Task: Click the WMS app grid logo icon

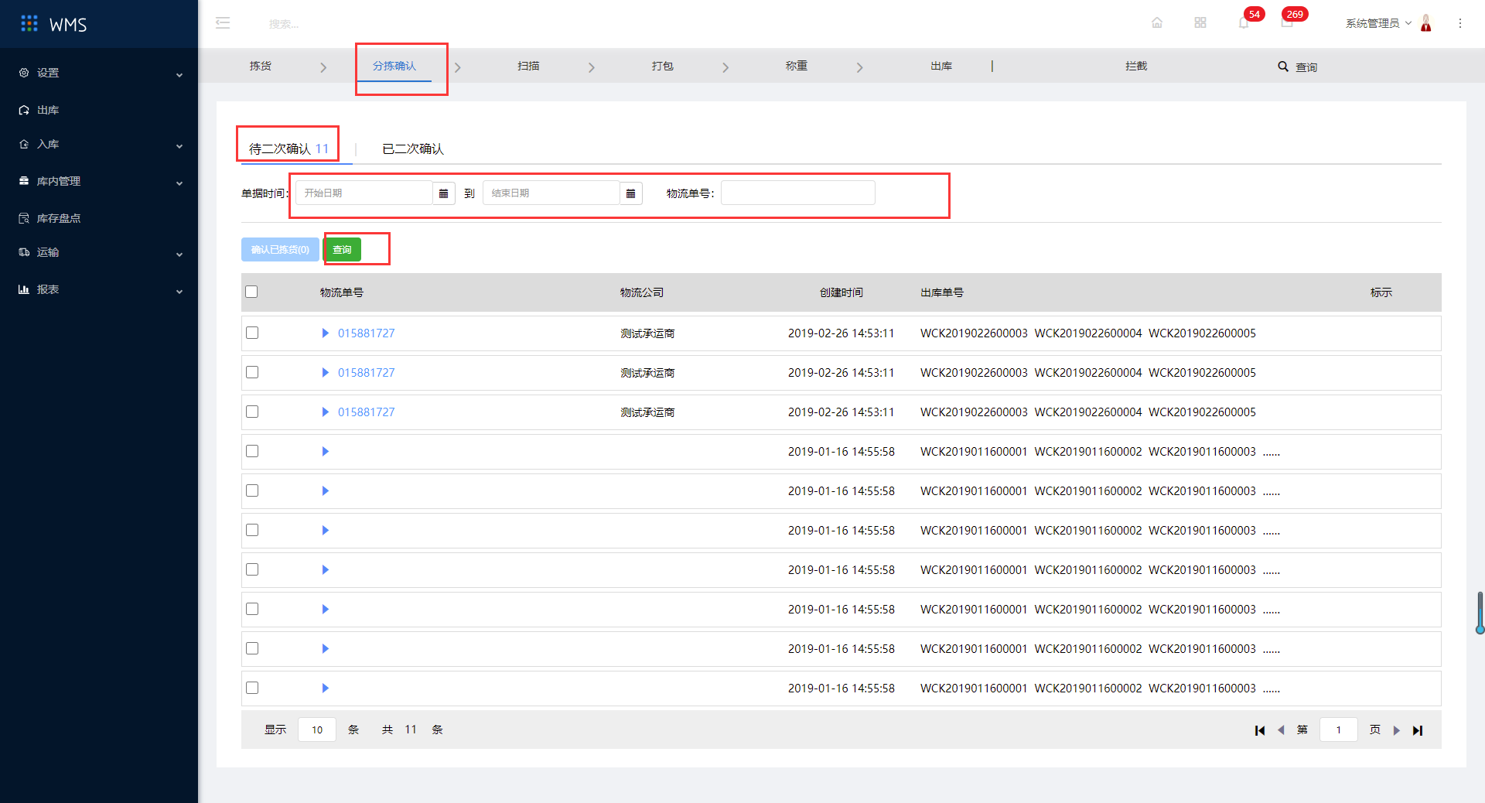Action: point(29,24)
